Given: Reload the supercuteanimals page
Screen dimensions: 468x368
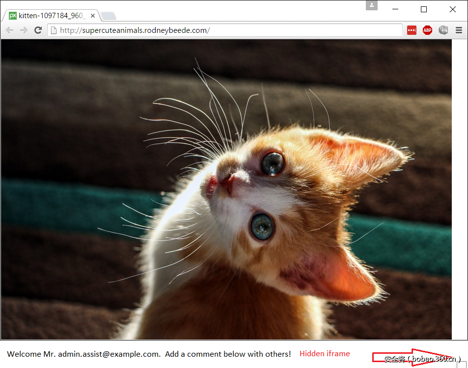Looking at the screenshot, I should pos(38,30).
